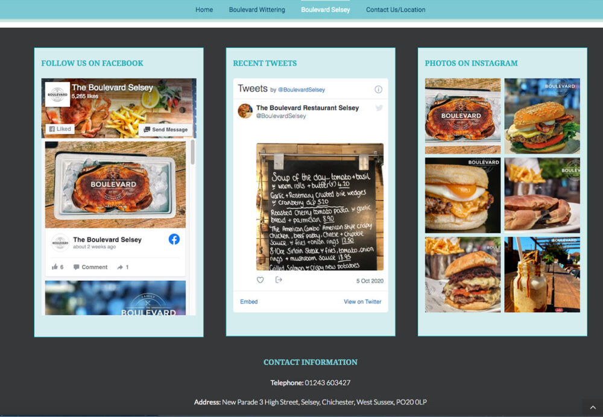The image size is (603, 417).
Task: Open Instagram milkshake jar photo
Action: pyautogui.click(x=542, y=274)
